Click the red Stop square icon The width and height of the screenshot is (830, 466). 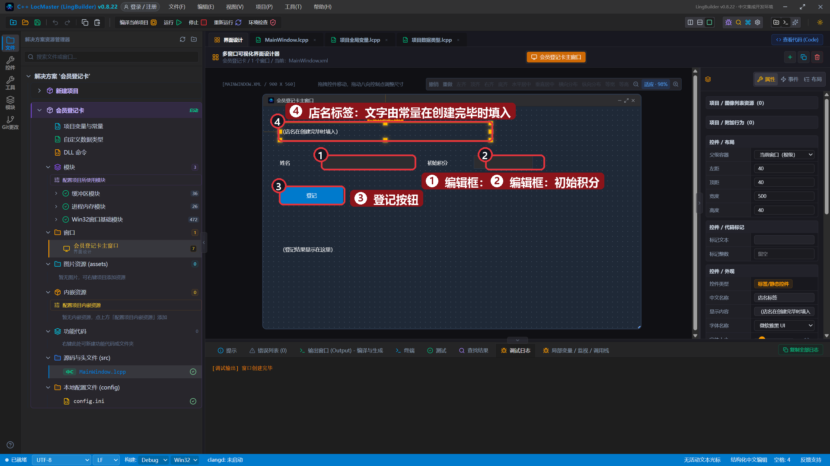204,22
